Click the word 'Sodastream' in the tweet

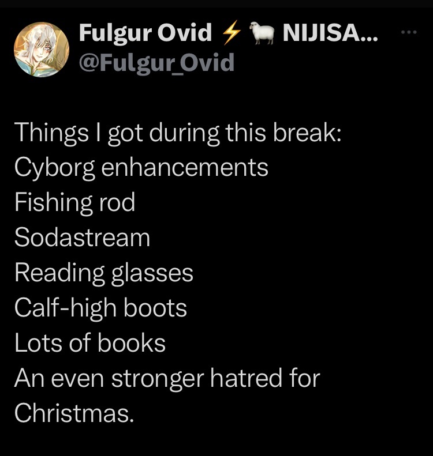83,238
